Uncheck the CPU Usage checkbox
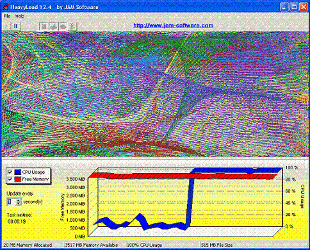The image size is (310, 250). click(x=10, y=172)
